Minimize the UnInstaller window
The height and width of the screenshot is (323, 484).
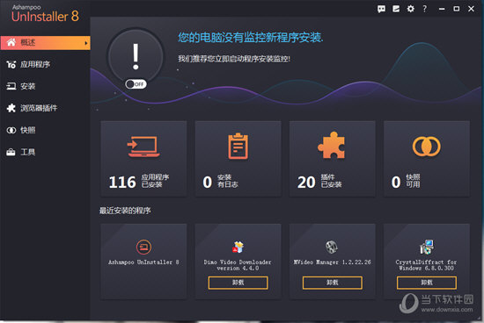click(x=442, y=9)
